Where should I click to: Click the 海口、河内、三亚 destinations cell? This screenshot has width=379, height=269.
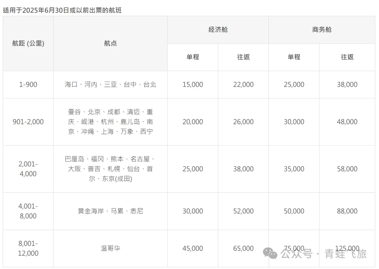[x=110, y=85]
